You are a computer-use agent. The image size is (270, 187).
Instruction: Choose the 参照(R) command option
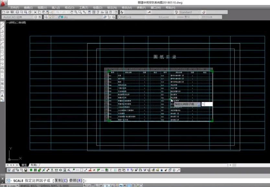tap(76, 181)
